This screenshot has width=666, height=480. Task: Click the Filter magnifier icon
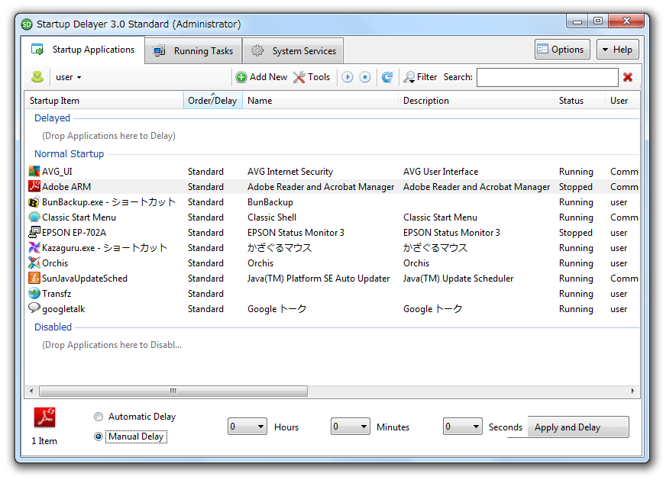pos(409,77)
